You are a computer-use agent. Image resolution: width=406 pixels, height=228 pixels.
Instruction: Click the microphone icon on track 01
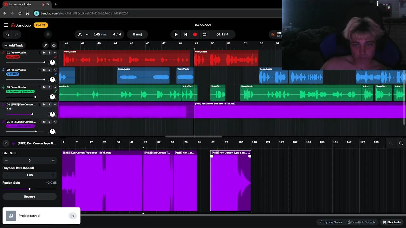tap(3, 53)
